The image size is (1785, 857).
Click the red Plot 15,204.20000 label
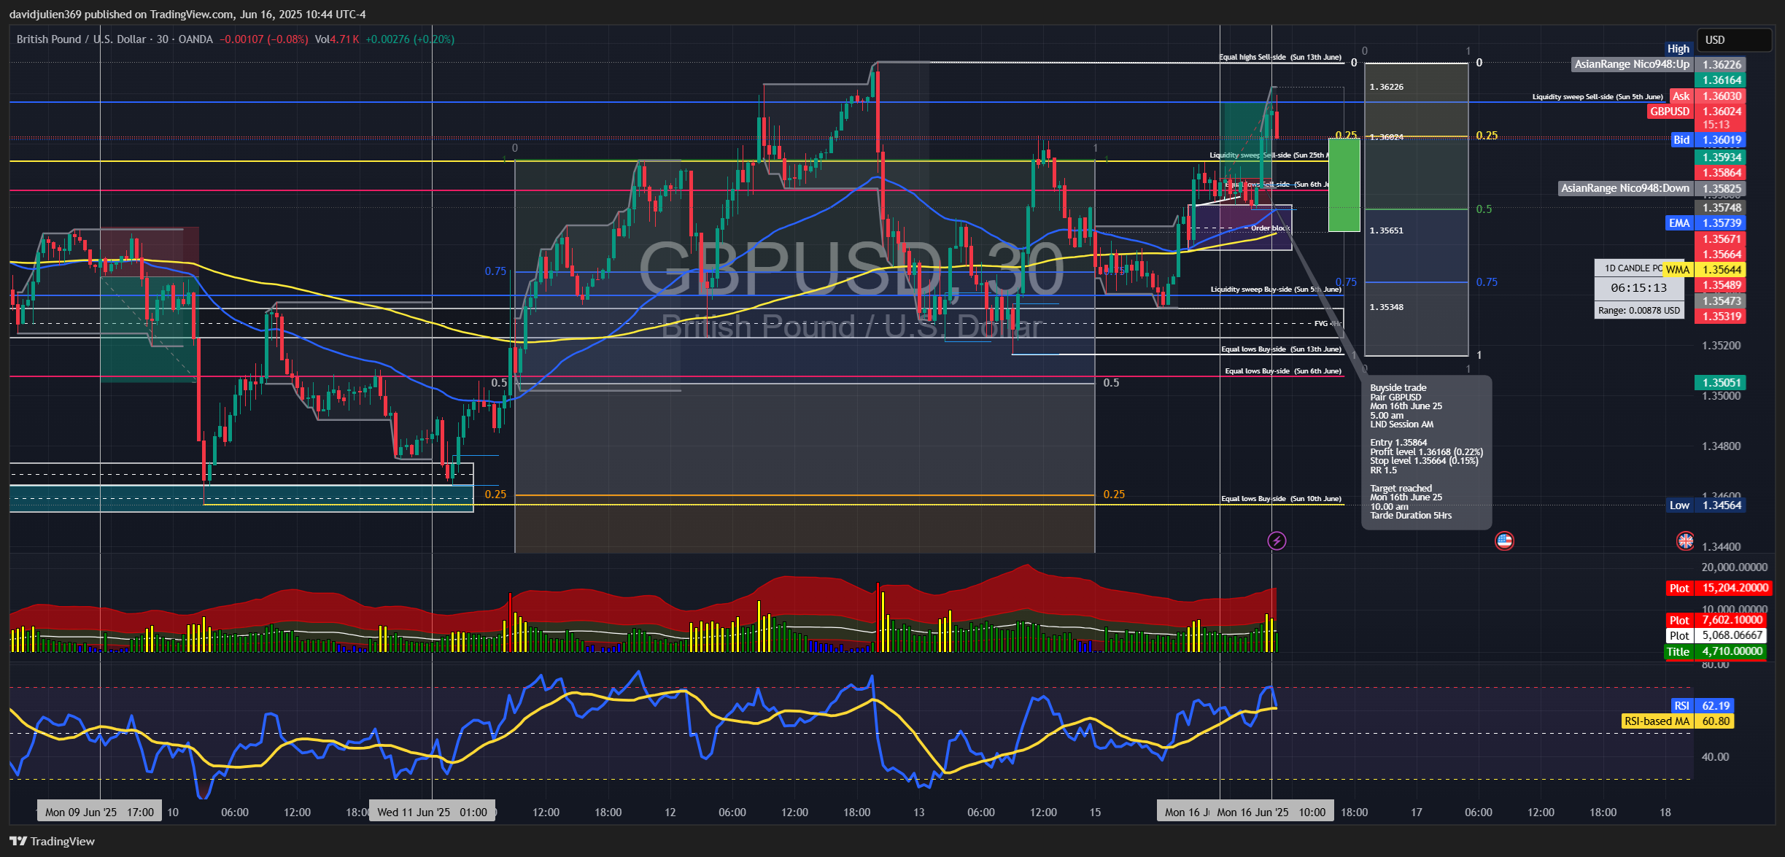[1718, 589]
